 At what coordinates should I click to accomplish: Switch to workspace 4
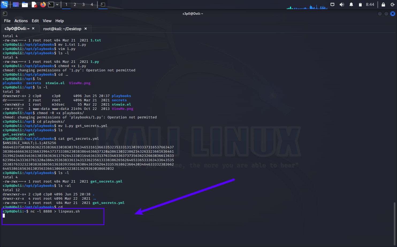click(x=92, y=5)
